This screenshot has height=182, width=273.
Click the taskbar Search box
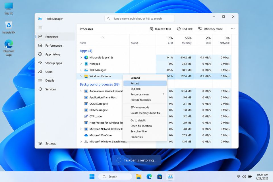point(115,177)
